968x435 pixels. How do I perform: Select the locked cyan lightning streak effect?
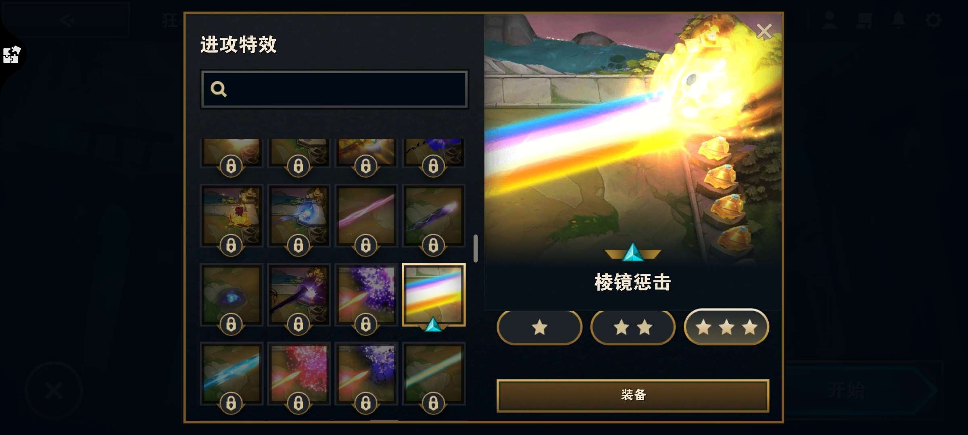[x=232, y=373]
